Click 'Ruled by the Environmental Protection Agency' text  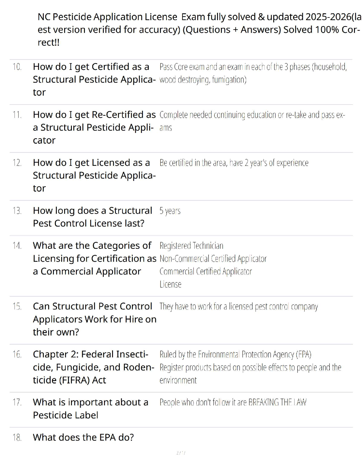pyautogui.click(x=235, y=354)
